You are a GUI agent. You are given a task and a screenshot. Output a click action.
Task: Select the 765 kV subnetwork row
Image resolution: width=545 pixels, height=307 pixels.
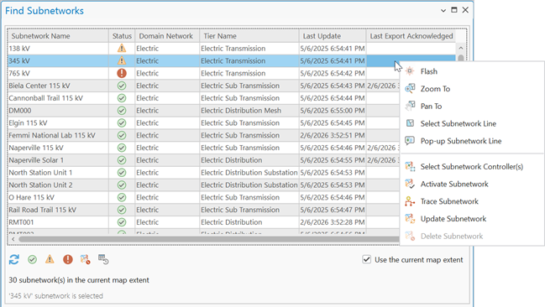click(203, 73)
